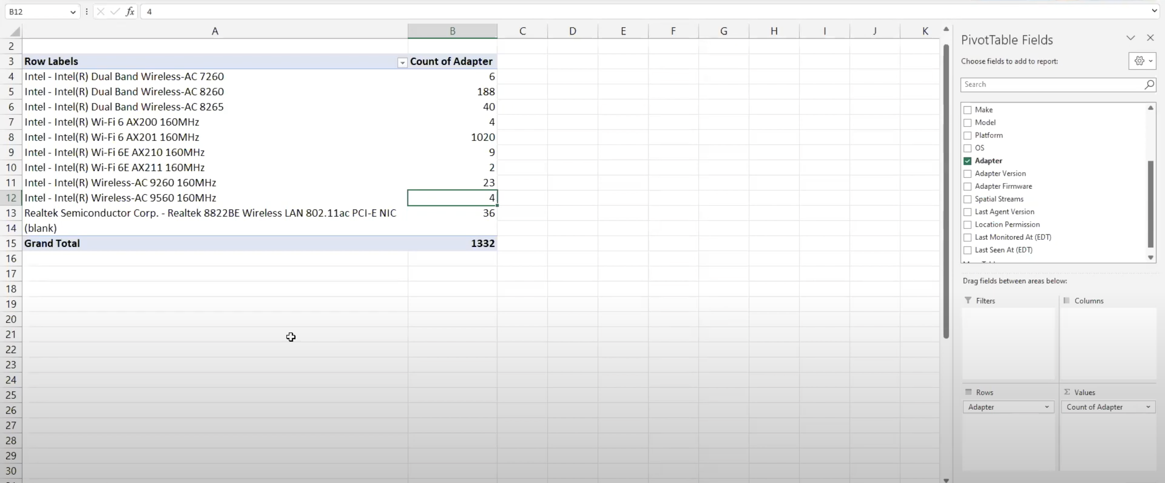Close the PivotTable Fields pane
This screenshot has width=1165, height=483.
pos(1150,38)
